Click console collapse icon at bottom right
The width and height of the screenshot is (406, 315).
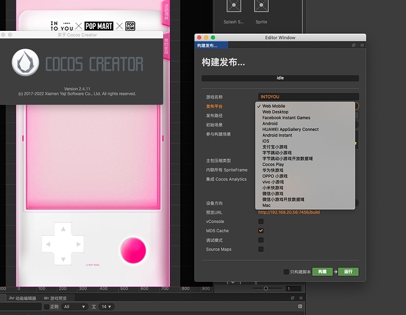pyautogui.click(x=300, y=306)
